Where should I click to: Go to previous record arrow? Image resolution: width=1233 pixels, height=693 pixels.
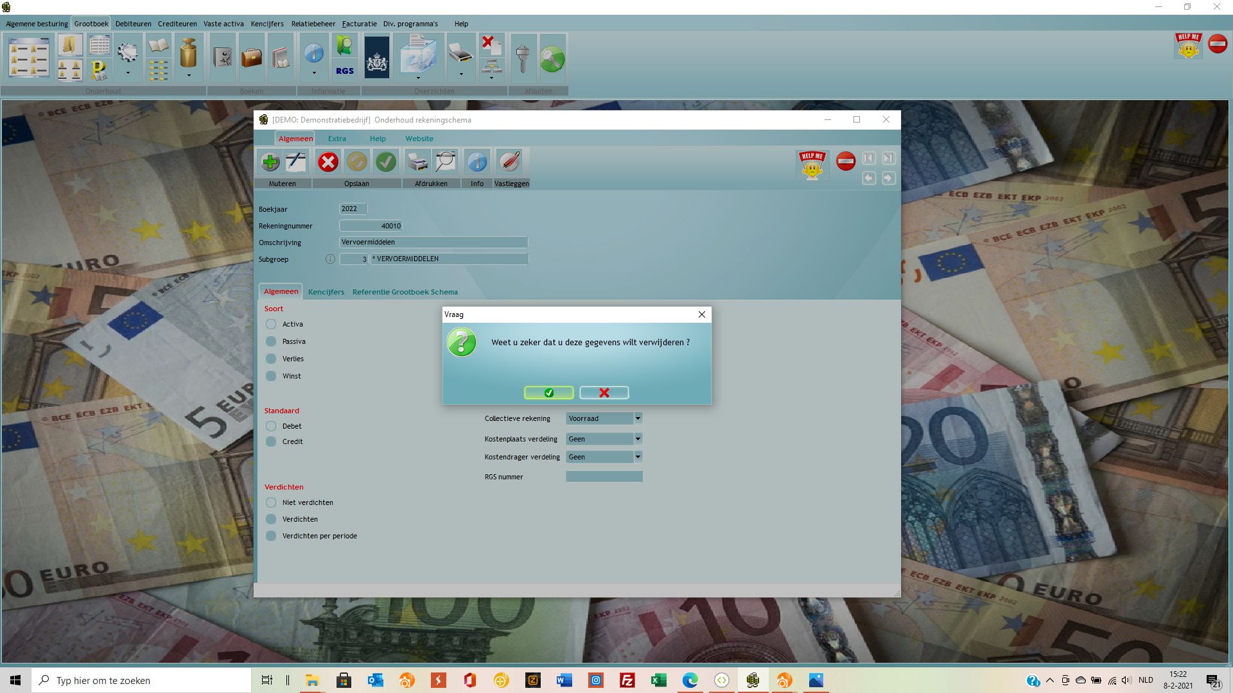click(x=869, y=178)
